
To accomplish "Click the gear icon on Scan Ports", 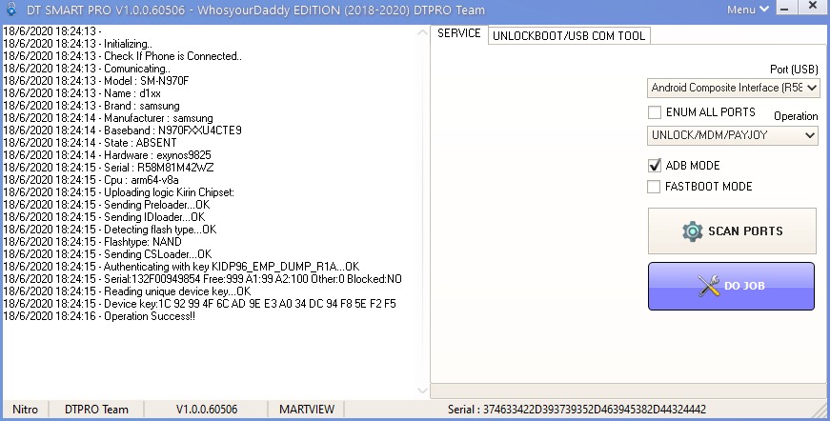I will [x=692, y=231].
